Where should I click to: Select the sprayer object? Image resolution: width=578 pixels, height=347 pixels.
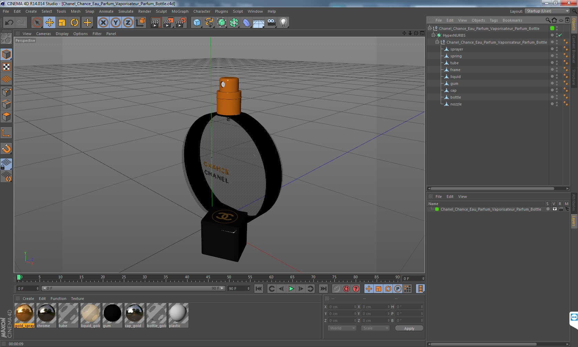point(457,49)
